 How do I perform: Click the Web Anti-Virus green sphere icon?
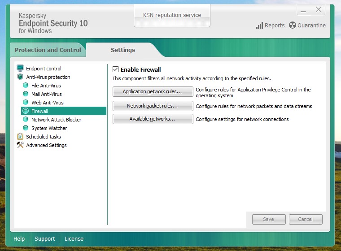click(26, 102)
